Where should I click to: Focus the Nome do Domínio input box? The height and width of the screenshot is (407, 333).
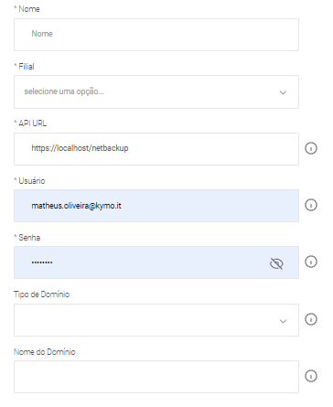click(x=156, y=377)
